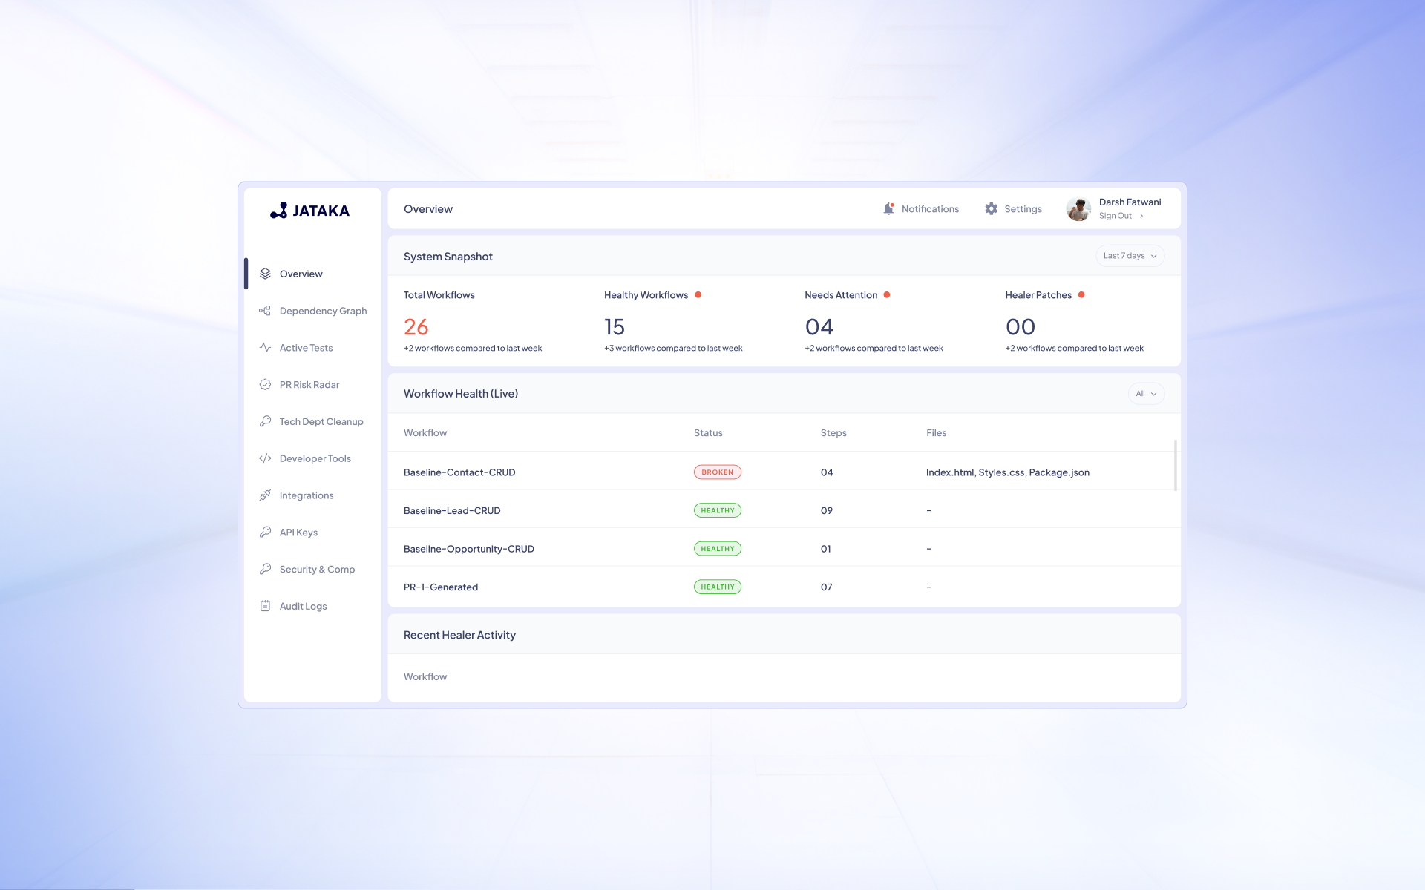This screenshot has height=890, width=1425.
Task: Click Darsh Fatwani's profile avatar
Action: point(1078,209)
